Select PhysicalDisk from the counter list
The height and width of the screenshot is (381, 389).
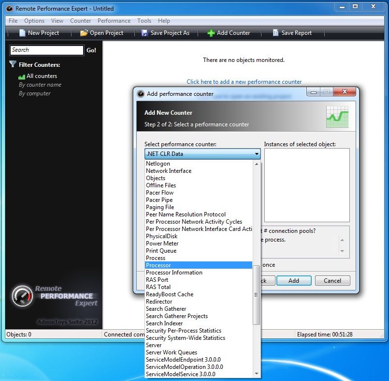tap(199, 236)
